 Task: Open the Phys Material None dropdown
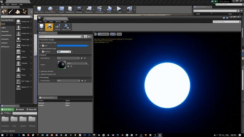[68, 58]
